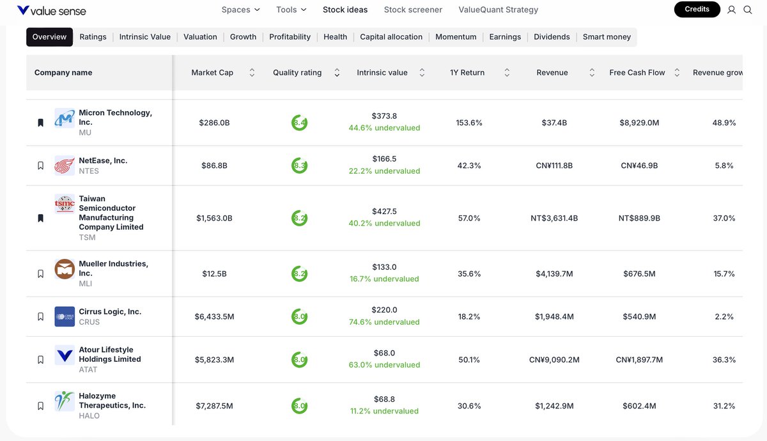
Task: Open Stock ideas page
Action: (x=345, y=10)
